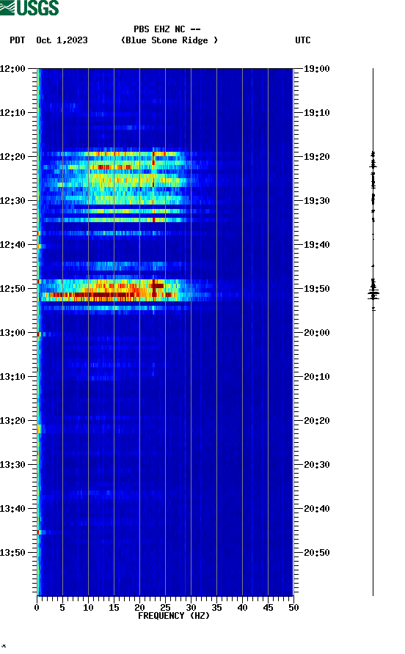Click the 'FREQUENCY (HZ)' axis title
Image resolution: width=405 pixels, height=654 pixels.
tap(174, 616)
